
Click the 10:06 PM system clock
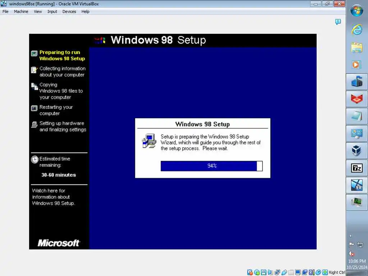point(357,261)
